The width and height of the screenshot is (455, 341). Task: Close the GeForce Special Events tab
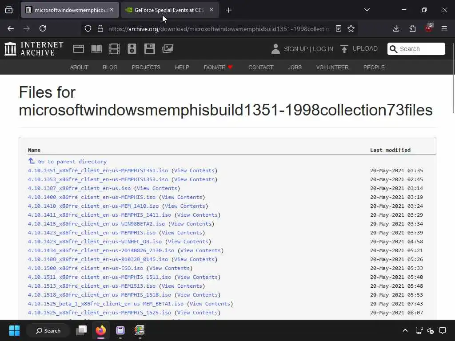pyautogui.click(x=212, y=10)
